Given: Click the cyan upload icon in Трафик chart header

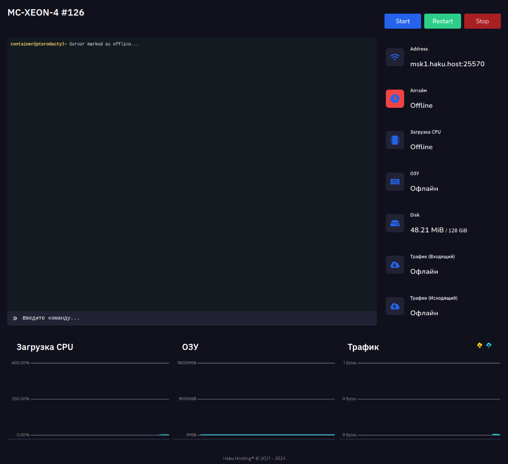Looking at the screenshot, I should point(489,346).
